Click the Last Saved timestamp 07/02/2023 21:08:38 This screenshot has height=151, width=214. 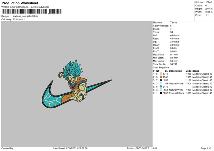coord(77,148)
